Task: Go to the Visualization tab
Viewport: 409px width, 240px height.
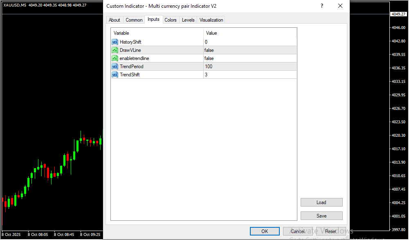Action: coord(211,20)
